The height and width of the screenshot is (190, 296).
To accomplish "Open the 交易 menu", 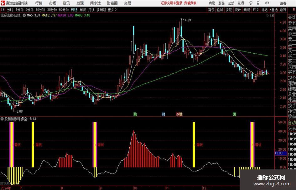I will click(127, 3).
